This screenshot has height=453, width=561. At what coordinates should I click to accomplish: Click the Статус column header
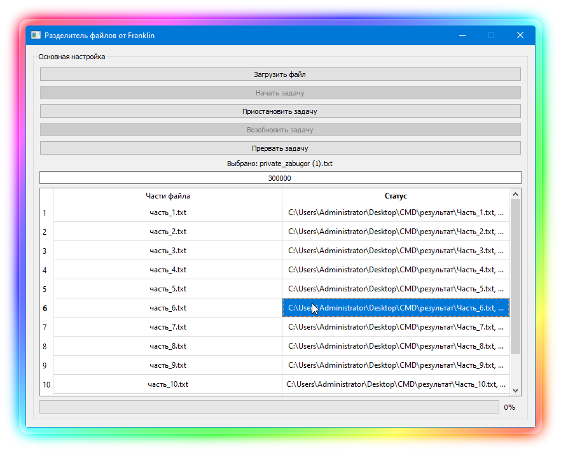pyautogui.click(x=396, y=196)
